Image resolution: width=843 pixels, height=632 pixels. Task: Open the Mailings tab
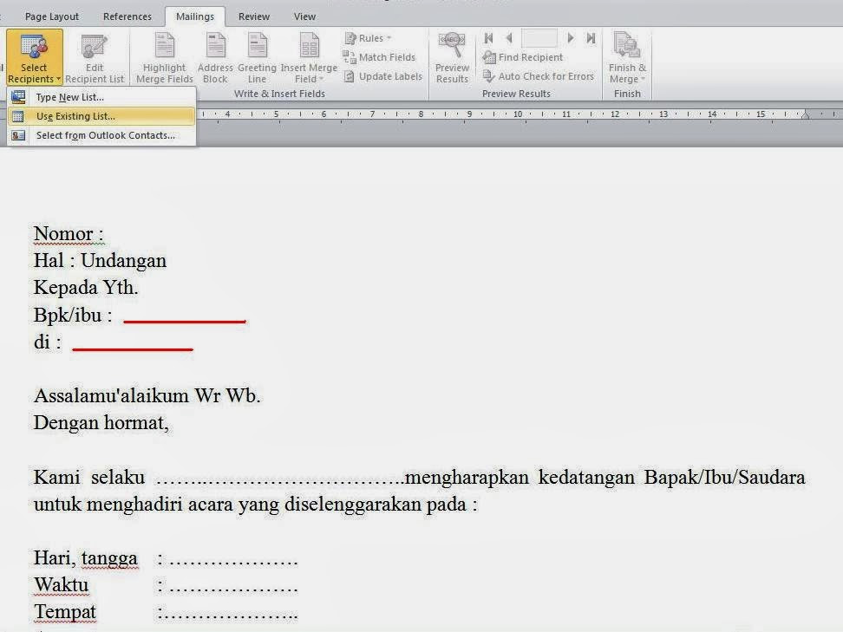[x=195, y=16]
